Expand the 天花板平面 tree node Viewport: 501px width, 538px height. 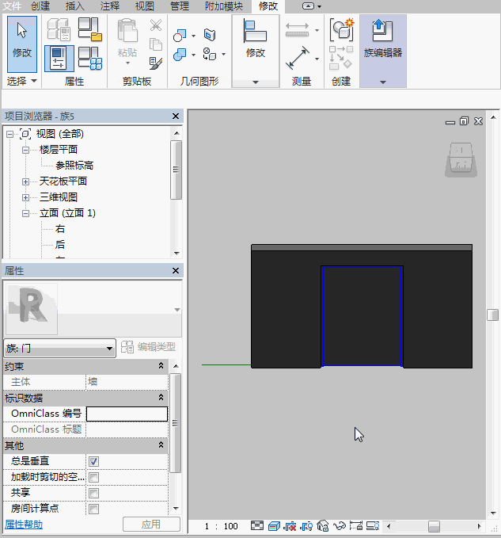pyautogui.click(x=26, y=181)
